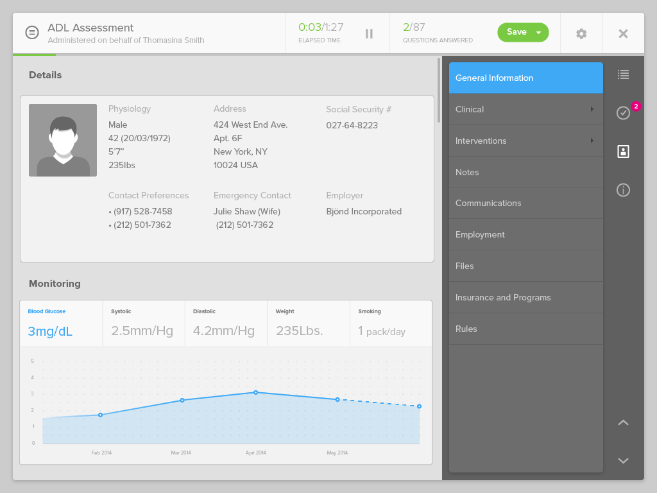Open the Clinical menu item

[x=526, y=109]
